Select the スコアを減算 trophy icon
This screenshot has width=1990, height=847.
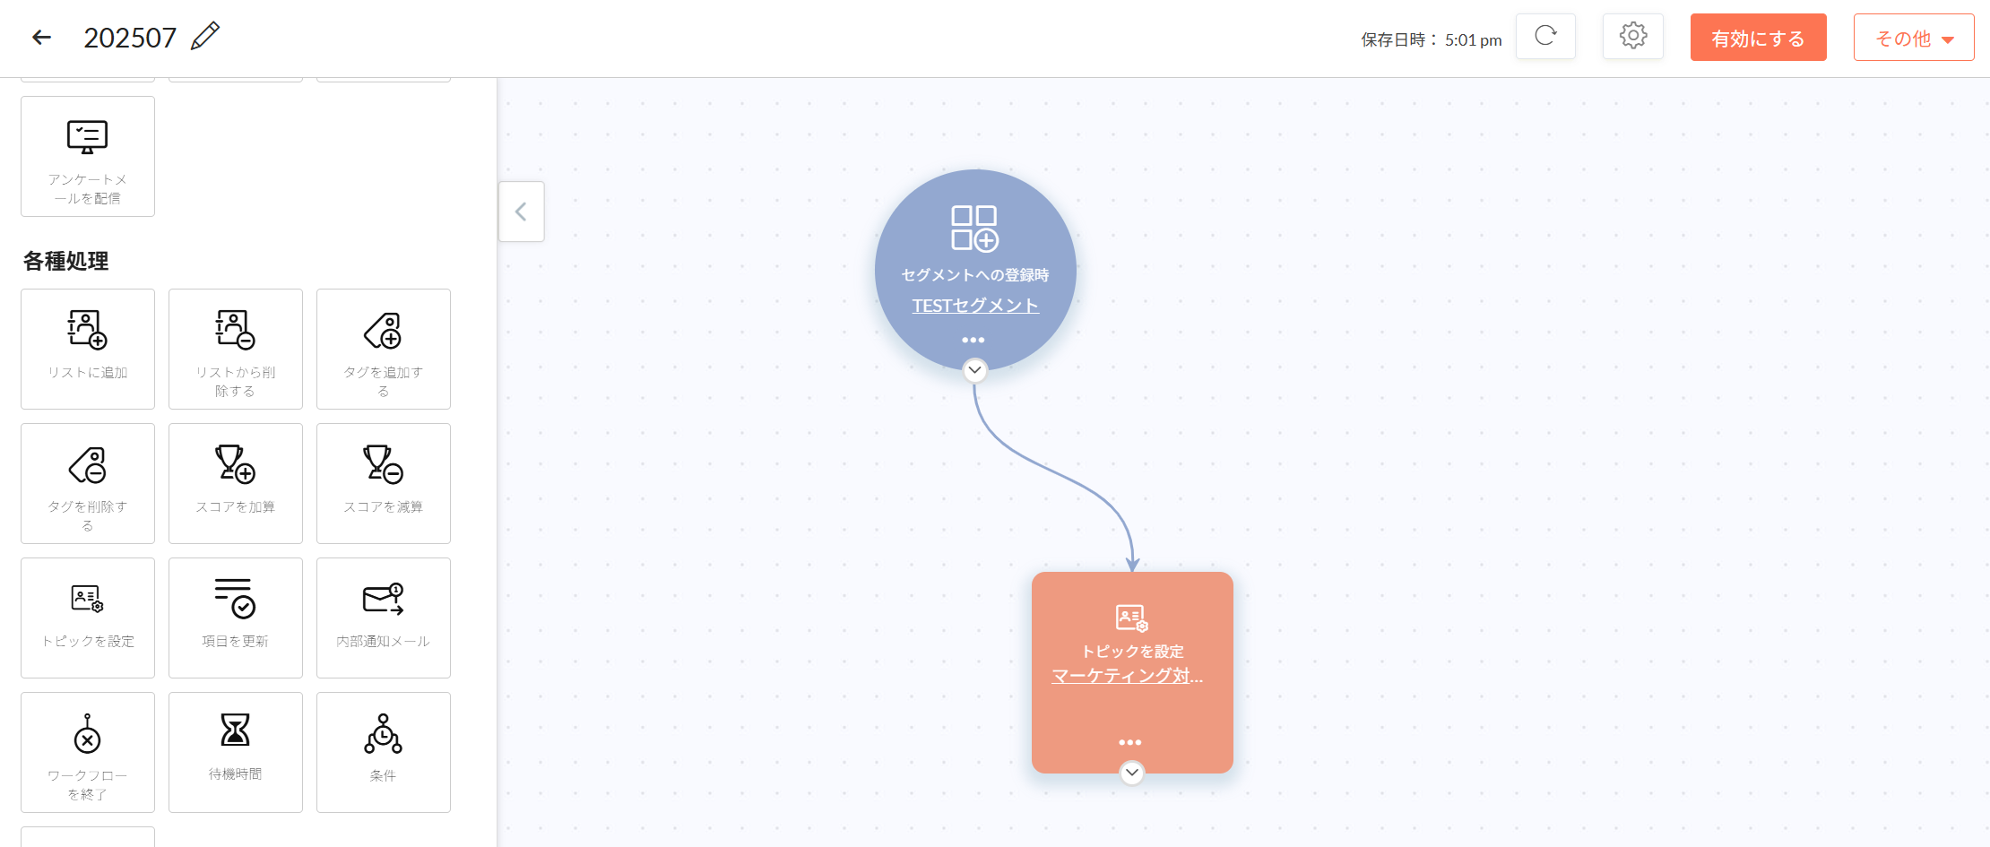[x=383, y=464]
